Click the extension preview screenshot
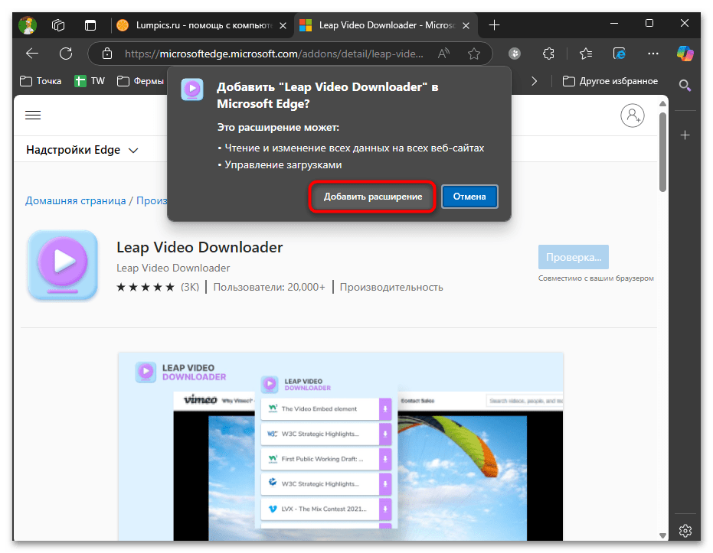 [341, 446]
